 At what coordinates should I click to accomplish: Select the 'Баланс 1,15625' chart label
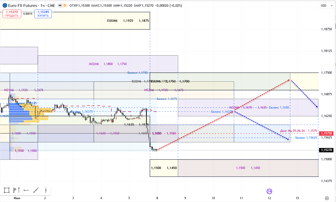click(306, 138)
